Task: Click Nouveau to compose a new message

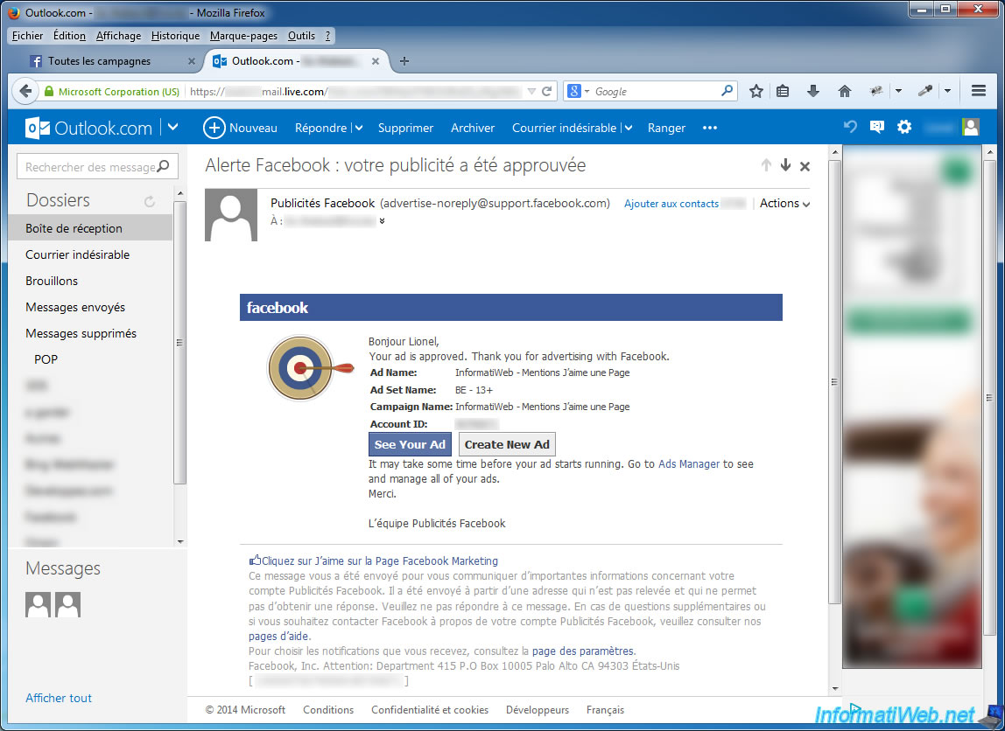Action: point(241,128)
